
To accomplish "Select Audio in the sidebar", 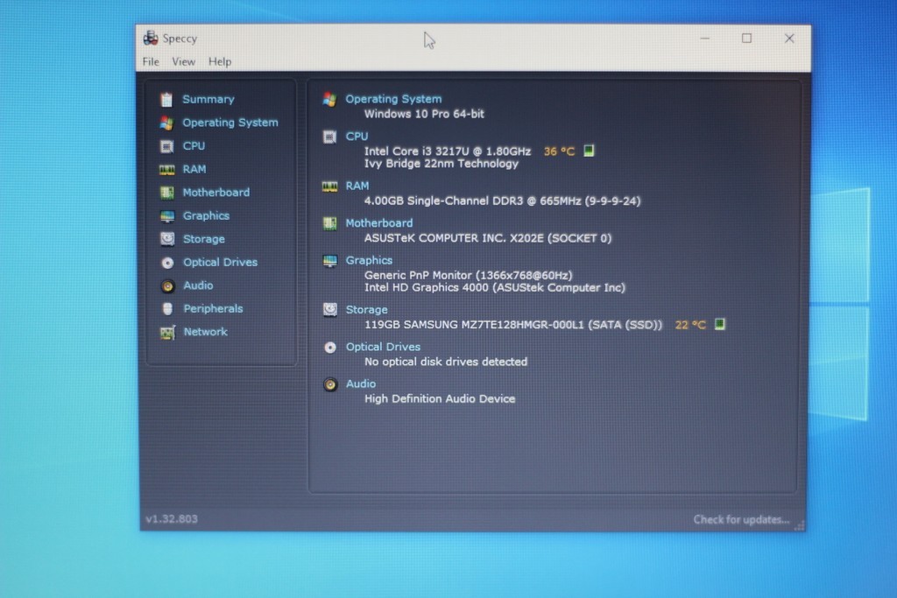I will point(198,285).
